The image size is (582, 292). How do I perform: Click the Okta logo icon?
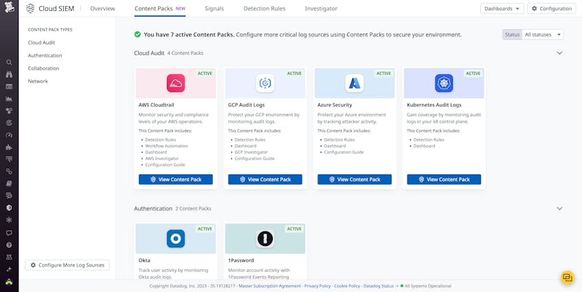coord(176,238)
